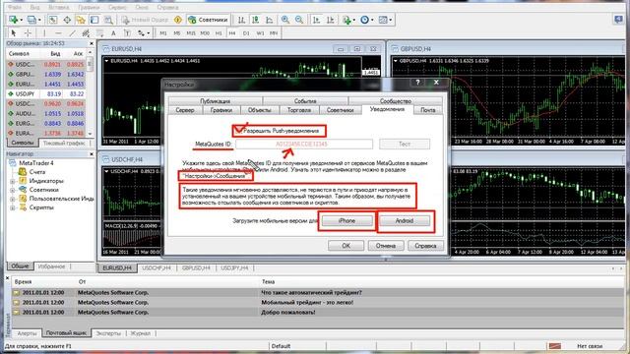Select the horizontal line drawing tool
This screenshot has height=354, width=630.
click(x=58, y=32)
